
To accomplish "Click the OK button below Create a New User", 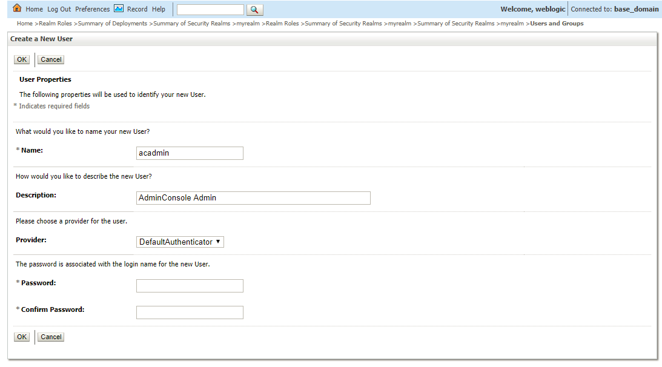I will pos(21,59).
